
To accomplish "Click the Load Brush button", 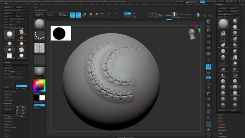I will tap(223, 8).
